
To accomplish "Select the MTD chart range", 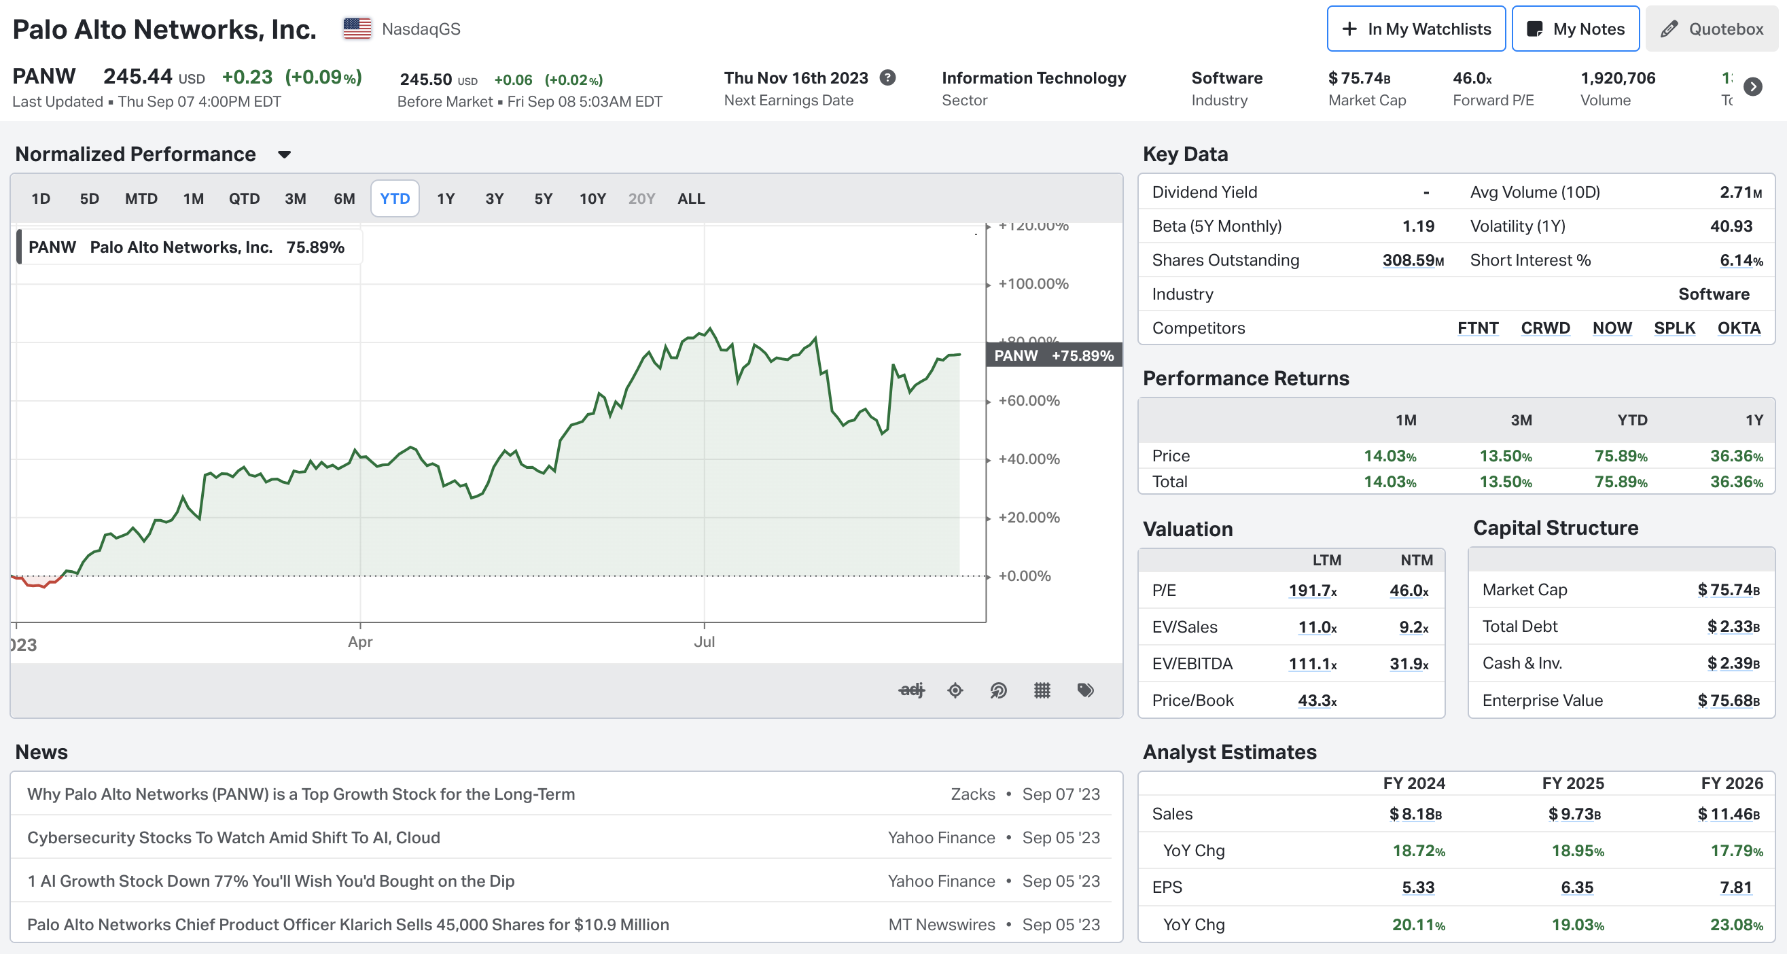I will click(141, 198).
